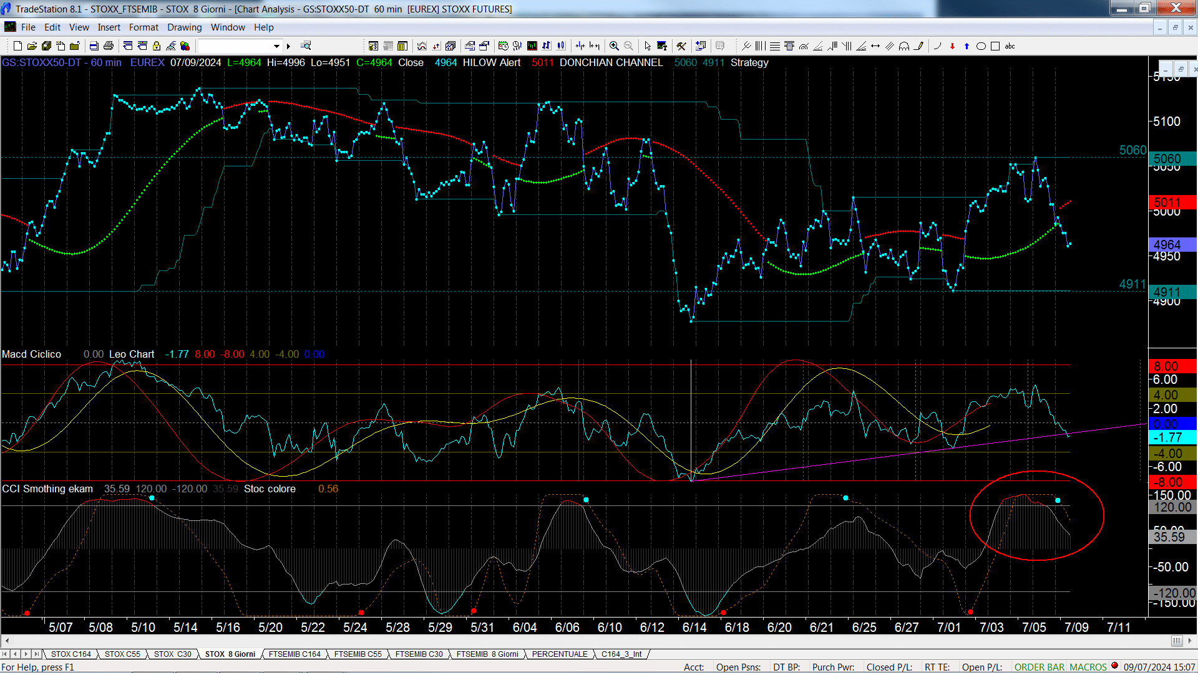Open the Insert Analysis Technique wave icon

[422, 46]
